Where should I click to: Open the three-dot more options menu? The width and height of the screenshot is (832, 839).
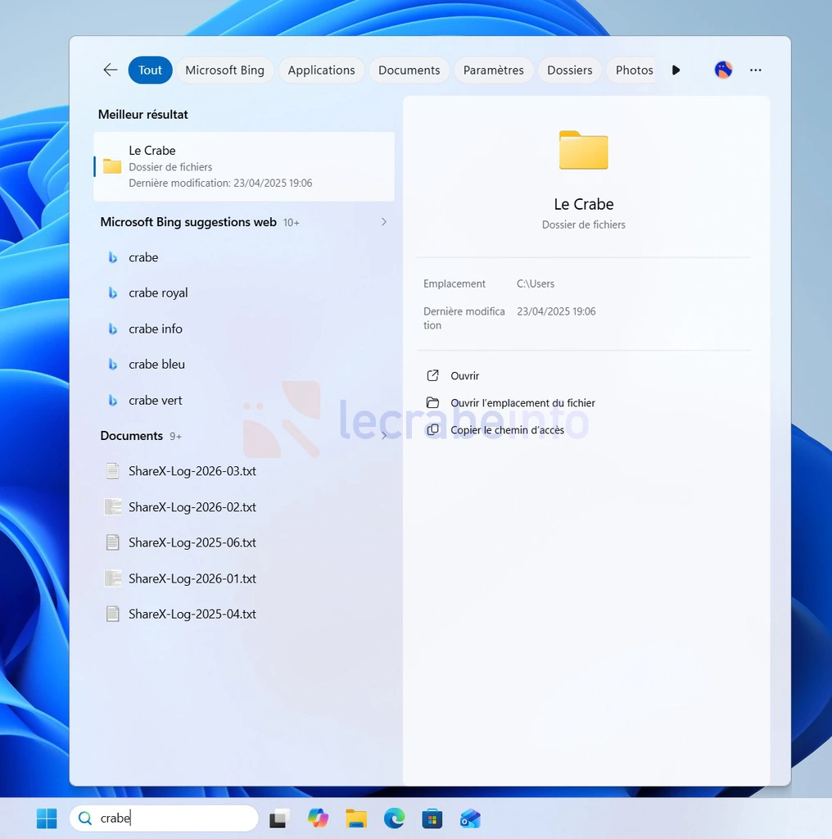(x=756, y=70)
